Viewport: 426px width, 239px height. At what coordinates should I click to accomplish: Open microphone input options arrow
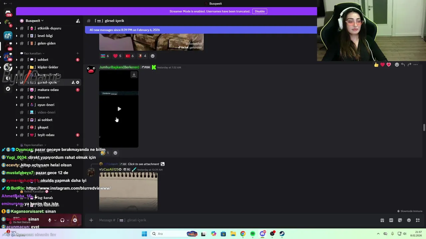pos(55,220)
